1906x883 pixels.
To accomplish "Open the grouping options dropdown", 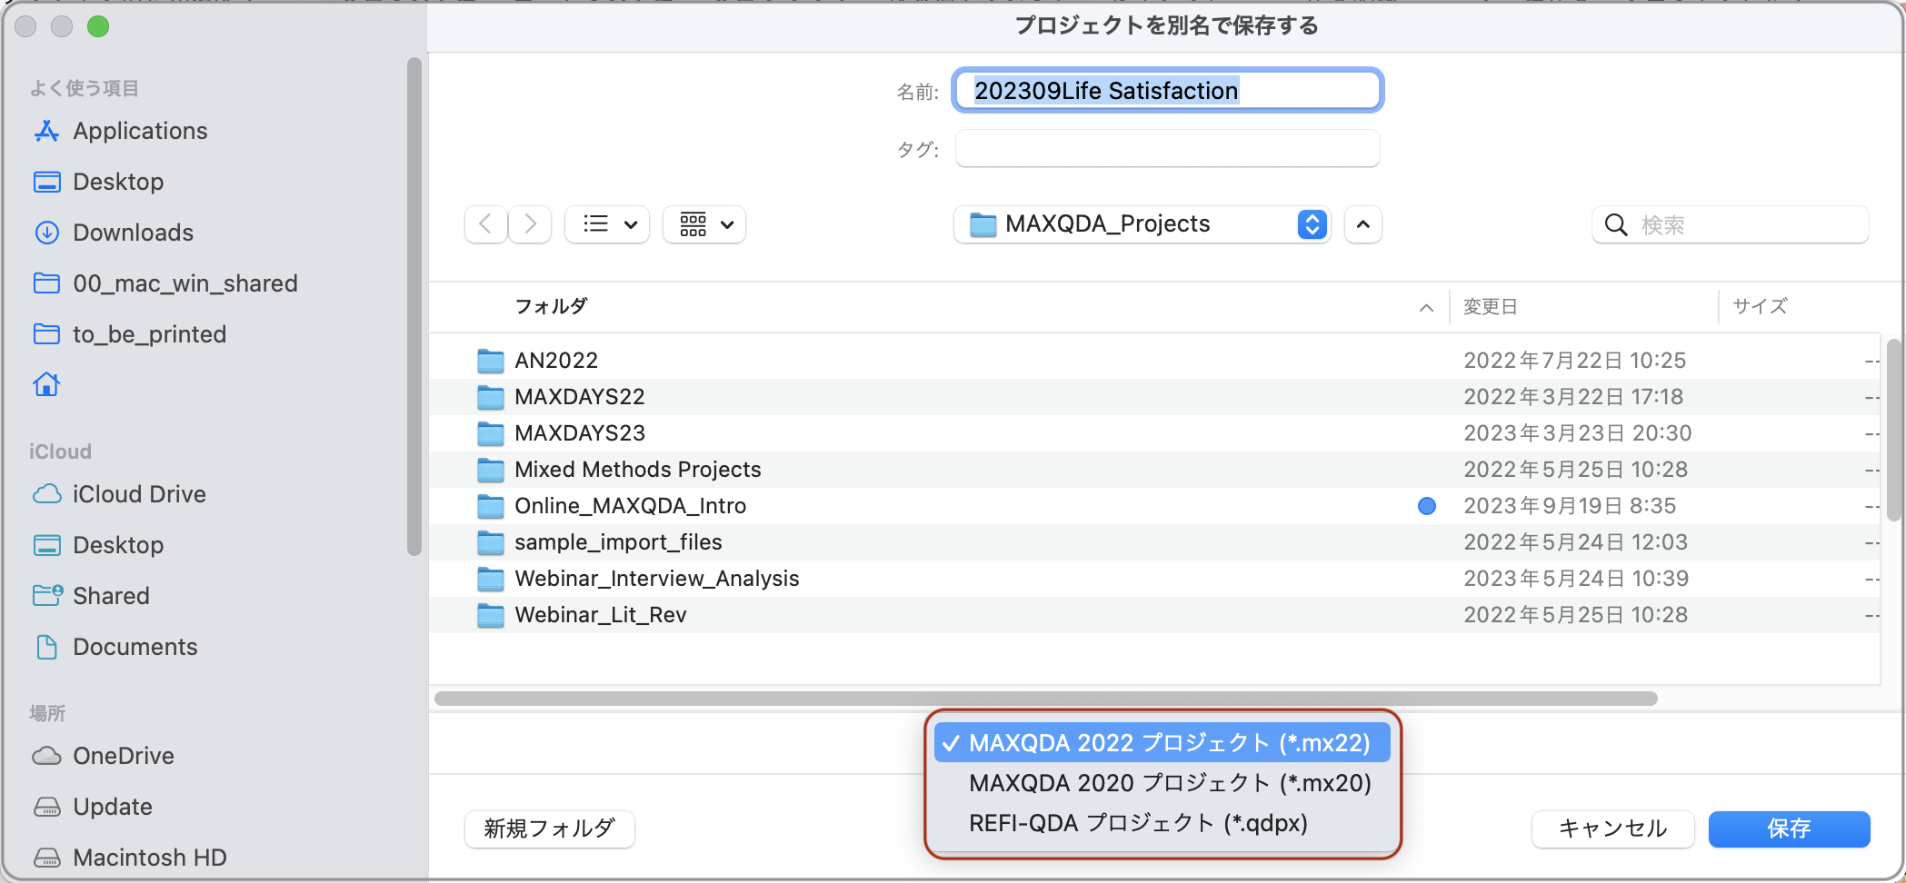I will 705,224.
